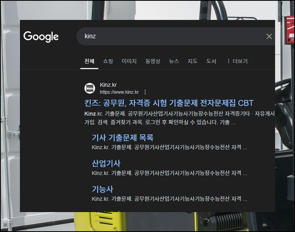This screenshot has width=295, height=232.
Task: Click the snippet text under 기사 기출문제 목록
Action: pyautogui.click(x=169, y=147)
